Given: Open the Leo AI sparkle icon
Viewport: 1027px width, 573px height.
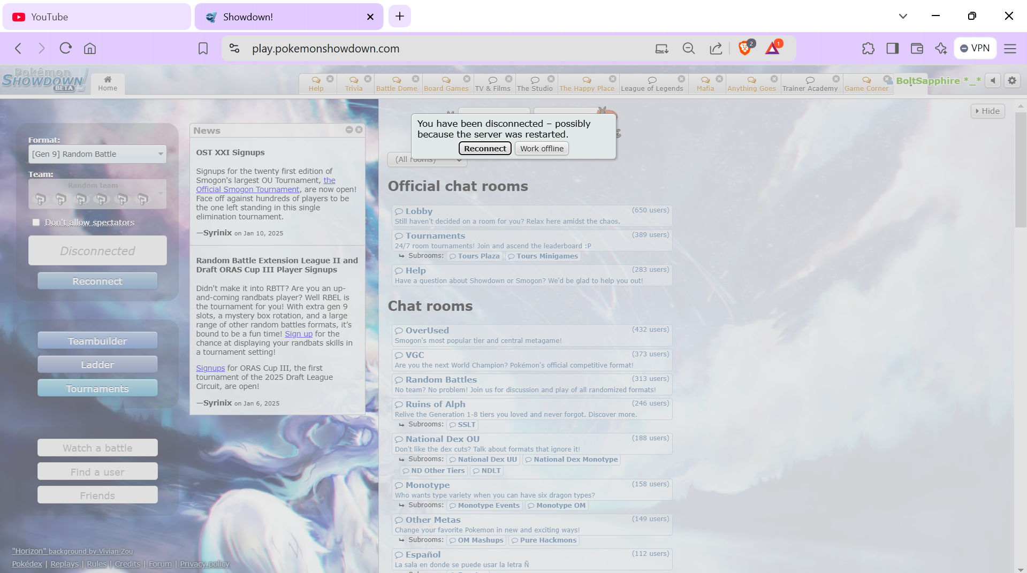Looking at the screenshot, I should (x=941, y=49).
